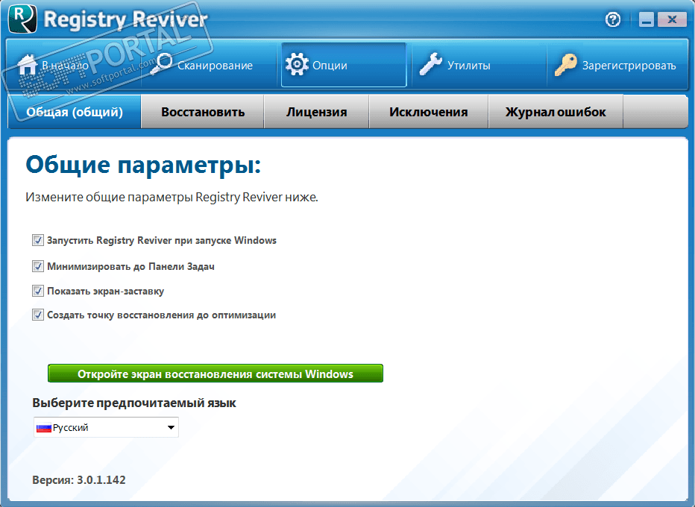Click the Общие параметры: heading

144,166
